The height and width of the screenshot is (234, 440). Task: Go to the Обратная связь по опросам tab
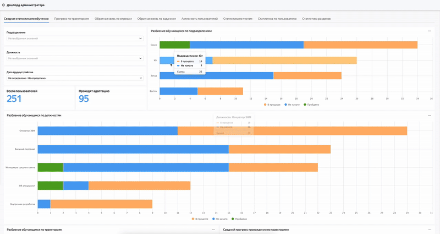pos(114,19)
